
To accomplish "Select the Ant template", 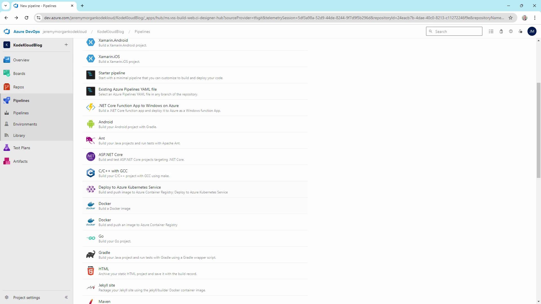I will [x=195, y=140].
